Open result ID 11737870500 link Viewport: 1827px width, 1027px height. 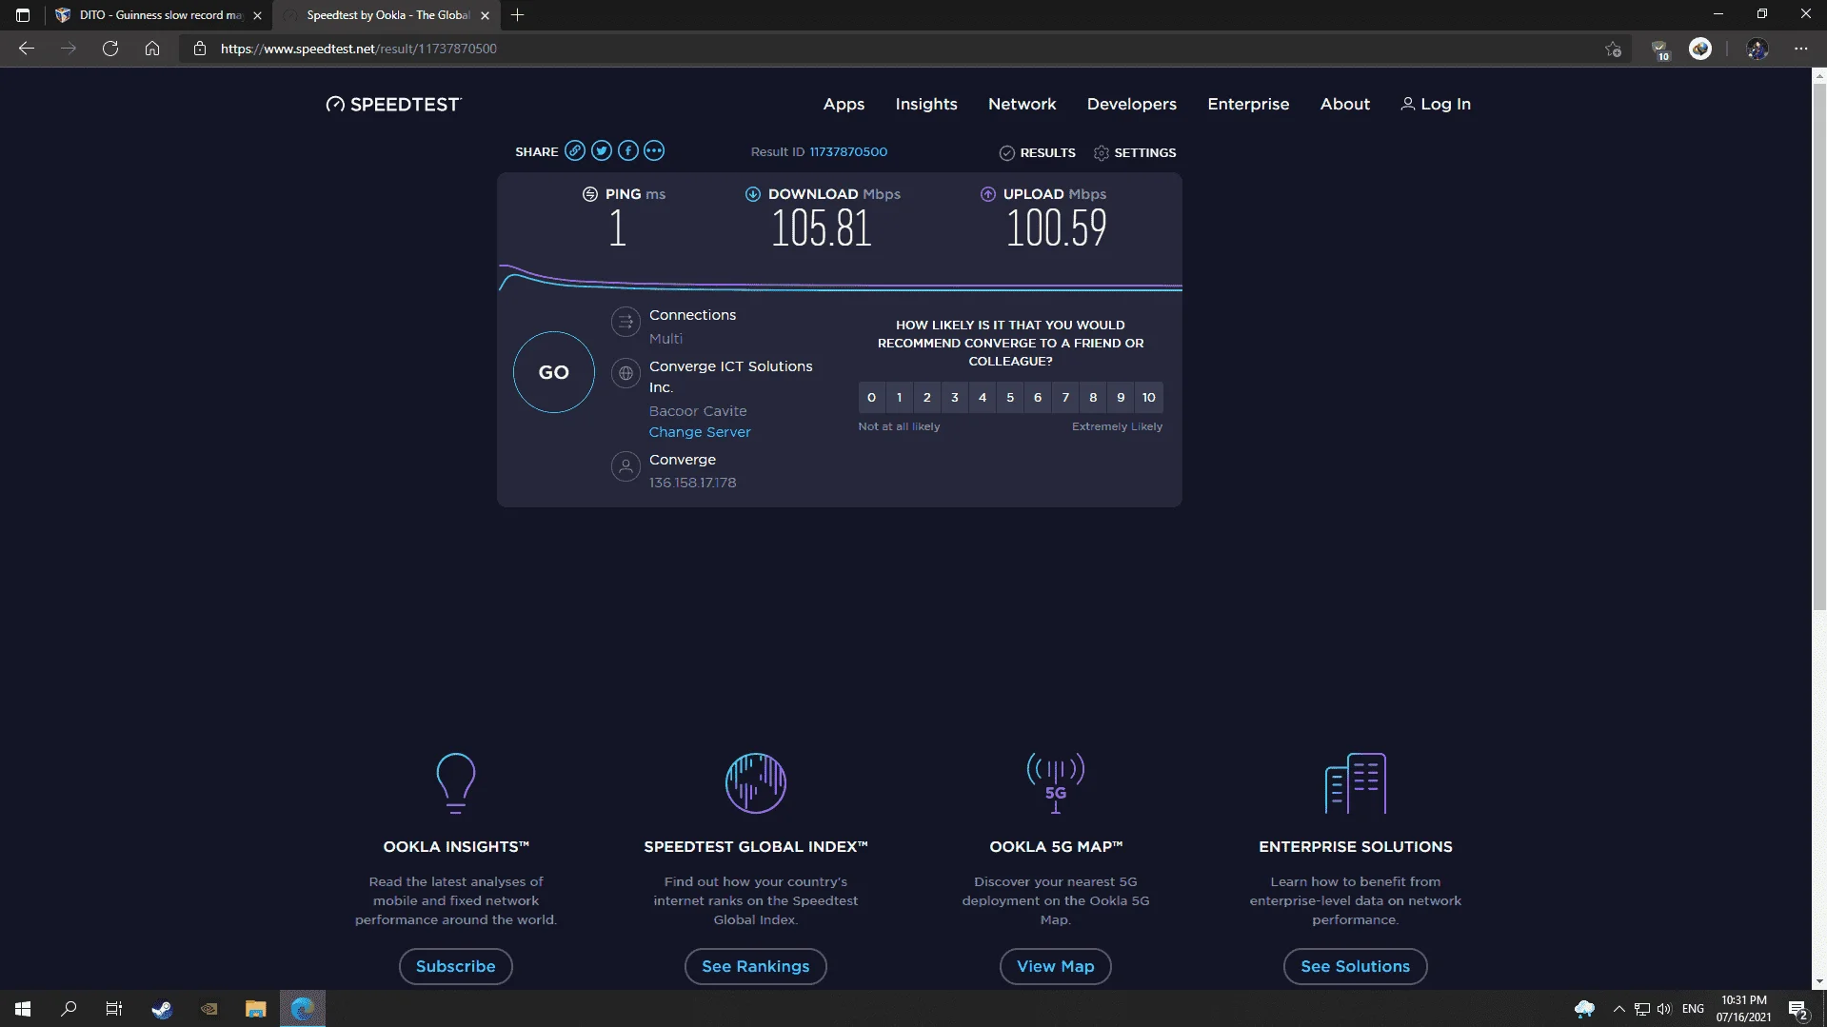[848, 151]
